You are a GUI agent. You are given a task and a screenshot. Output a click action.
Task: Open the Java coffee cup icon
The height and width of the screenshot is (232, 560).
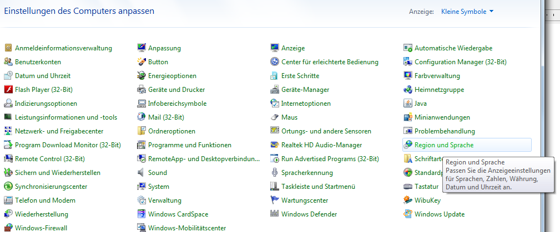coord(408,104)
